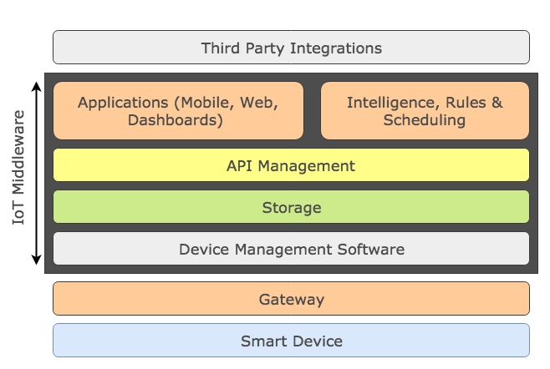Click the Third Party Integrations box
Image resolution: width=550 pixels, height=369 pixels.
tap(291, 48)
